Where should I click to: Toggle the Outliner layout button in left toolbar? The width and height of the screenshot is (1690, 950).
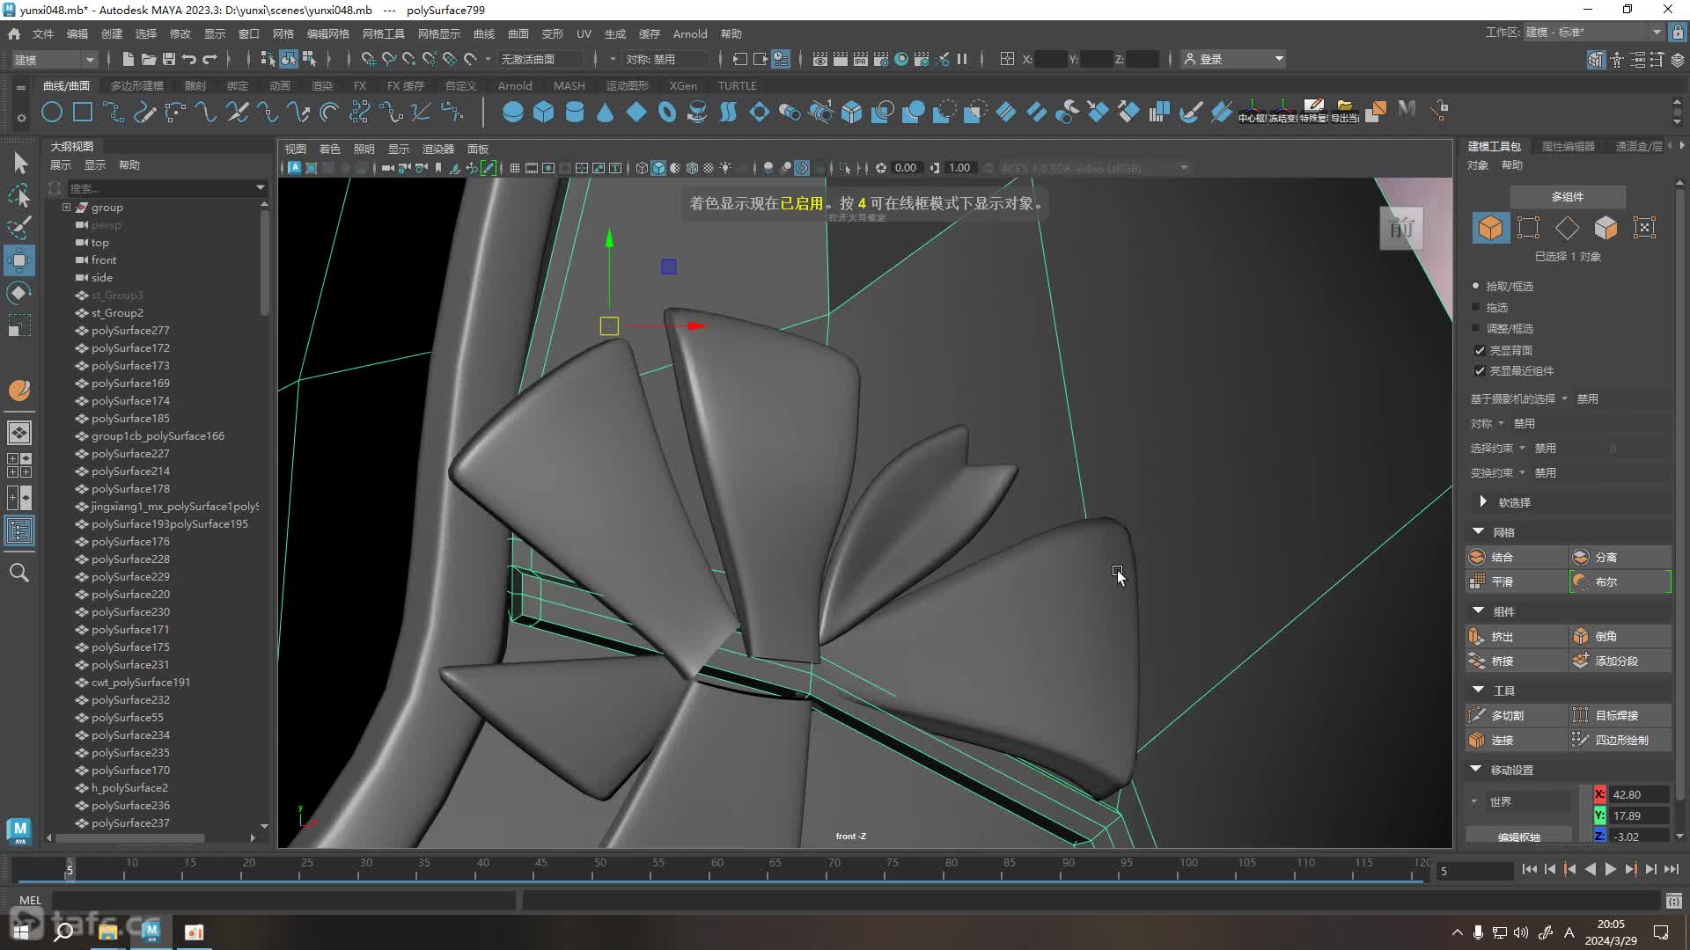pos(19,530)
